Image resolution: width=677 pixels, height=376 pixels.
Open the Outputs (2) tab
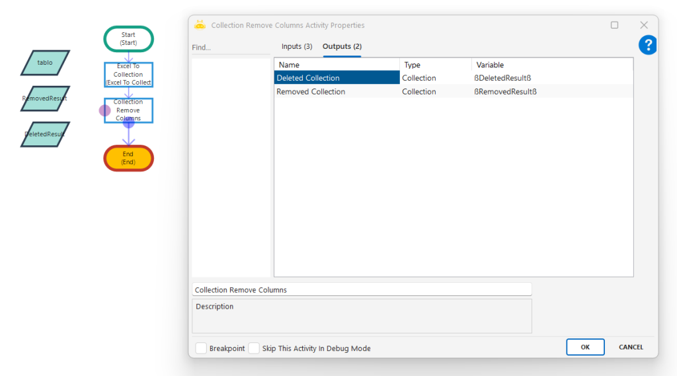click(x=342, y=46)
